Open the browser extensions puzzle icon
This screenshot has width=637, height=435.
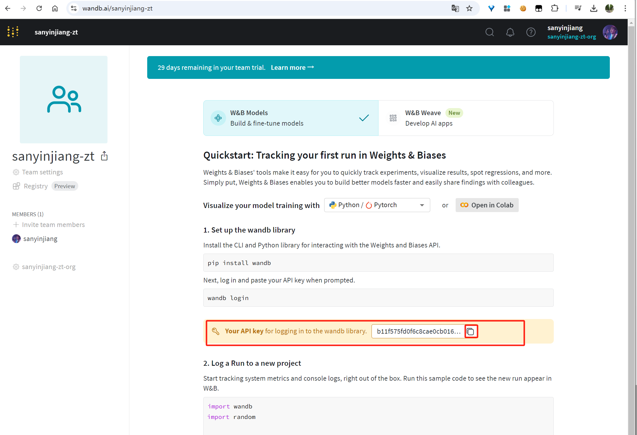pyautogui.click(x=554, y=8)
